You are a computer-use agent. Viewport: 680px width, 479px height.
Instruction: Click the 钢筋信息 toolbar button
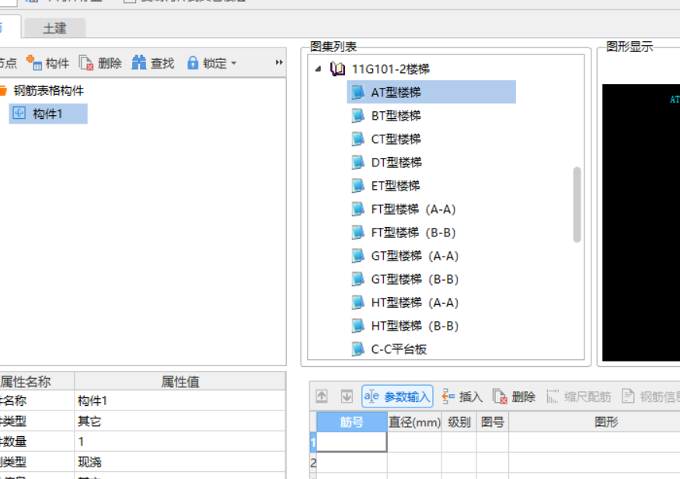coord(650,396)
